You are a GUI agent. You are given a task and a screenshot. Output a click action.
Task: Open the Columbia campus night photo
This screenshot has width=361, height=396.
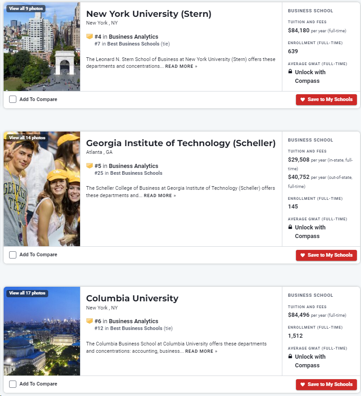point(42,331)
